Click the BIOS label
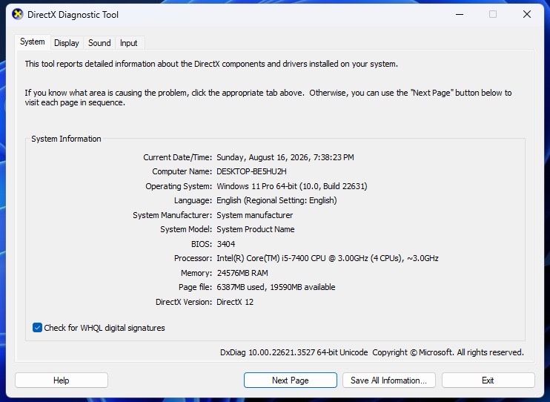The height and width of the screenshot is (402, 550). 202,244
